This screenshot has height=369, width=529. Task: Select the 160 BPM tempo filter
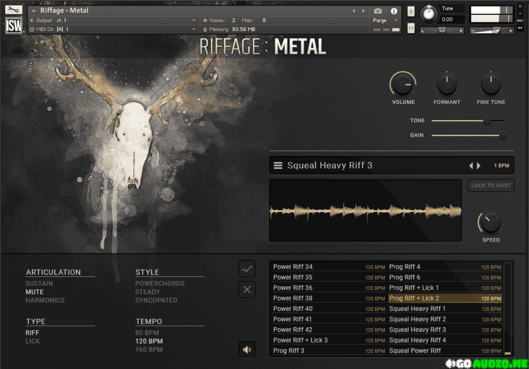tap(149, 349)
